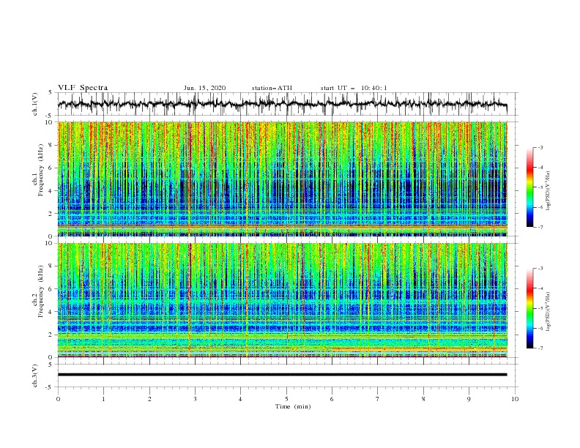Click the ch.1 spectrogram color bar
The height and width of the screenshot is (448, 580).
(529, 187)
